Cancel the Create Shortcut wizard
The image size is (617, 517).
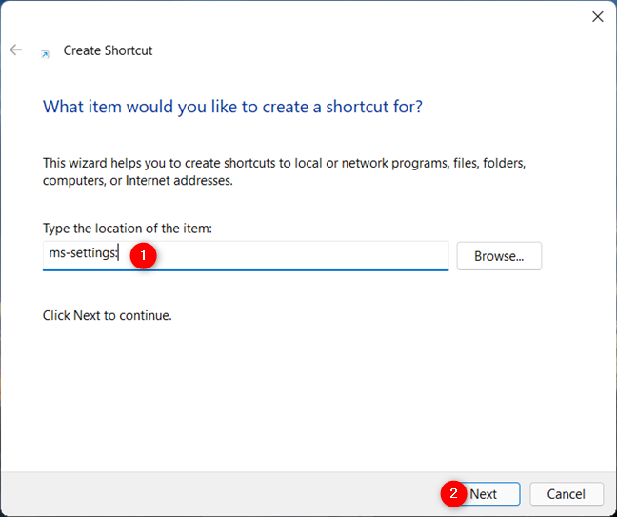point(567,494)
